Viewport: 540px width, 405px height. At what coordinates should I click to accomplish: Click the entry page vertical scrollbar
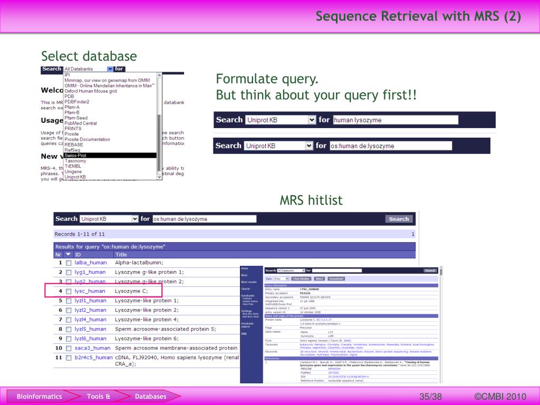click(x=441, y=324)
